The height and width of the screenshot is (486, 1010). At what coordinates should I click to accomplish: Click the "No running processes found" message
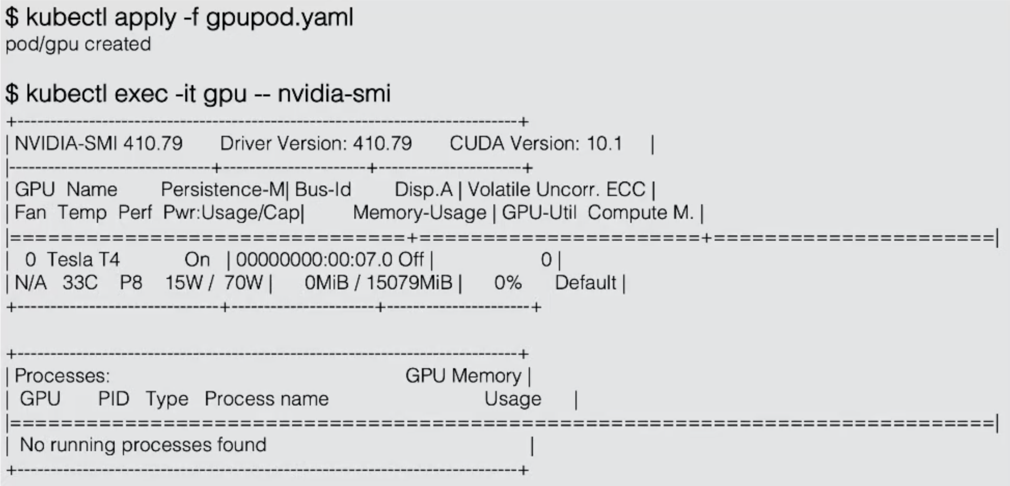tap(143, 445)
